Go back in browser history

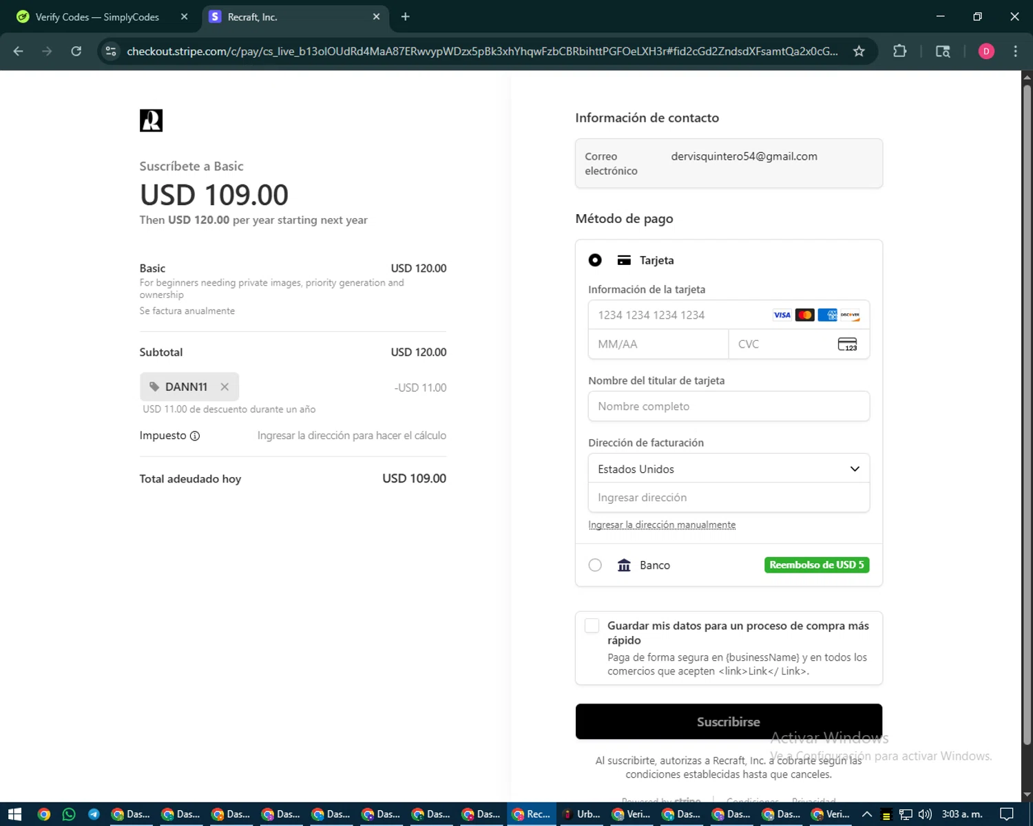point(19,51)
